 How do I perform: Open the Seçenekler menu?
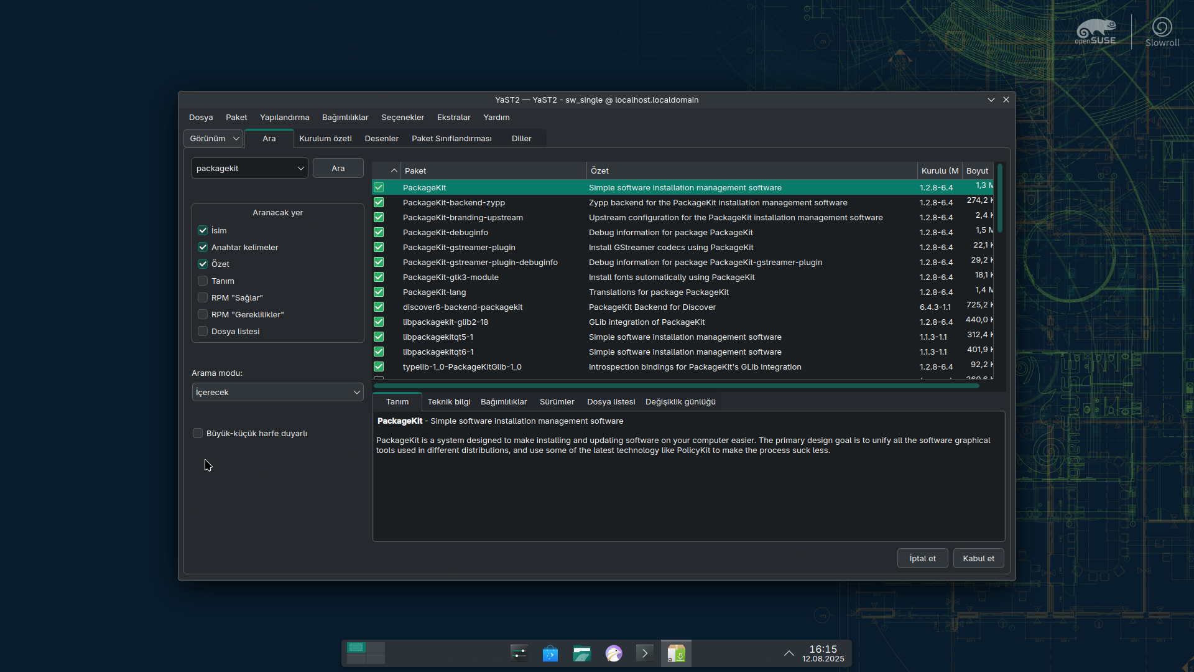pyautogui.click(x=402, y=117)
